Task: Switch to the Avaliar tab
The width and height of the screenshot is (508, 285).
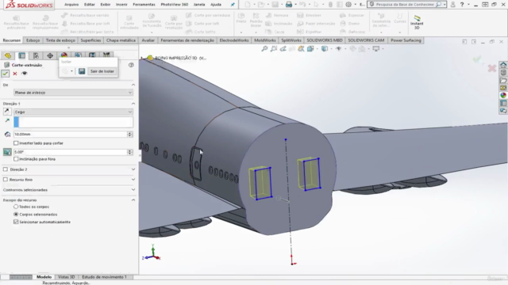Action: 148,40
